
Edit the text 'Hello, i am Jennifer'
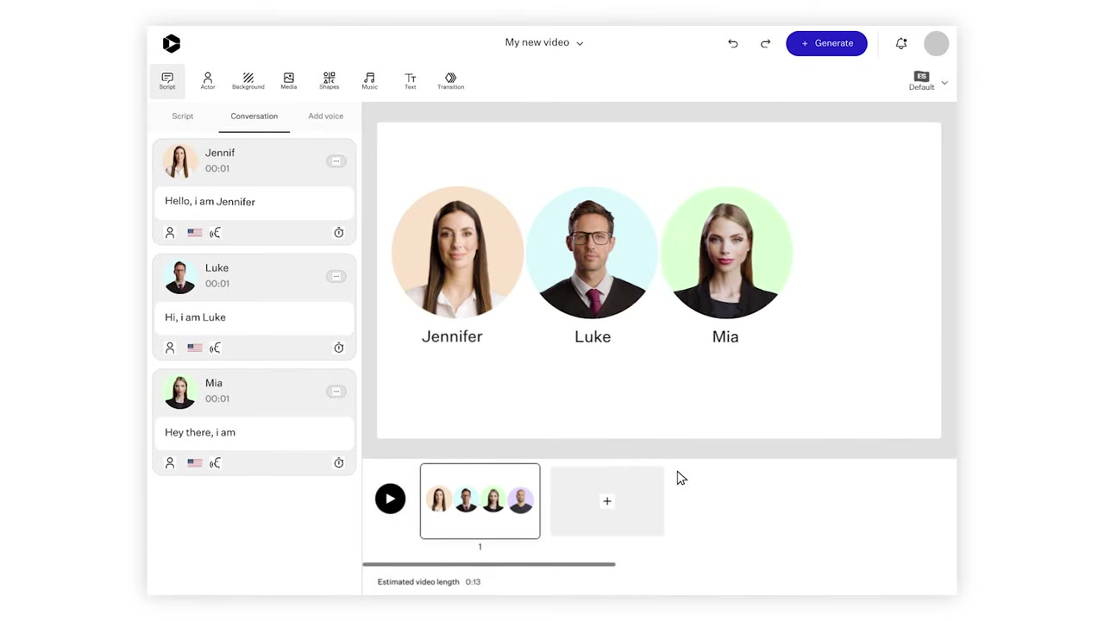pos(254,202)
